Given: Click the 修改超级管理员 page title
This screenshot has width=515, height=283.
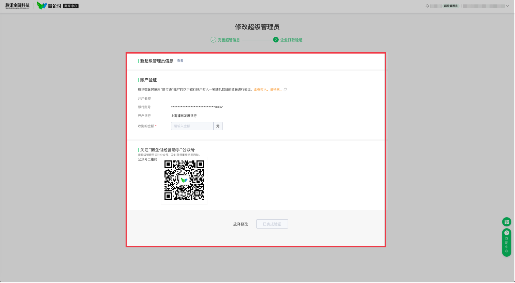Looking at the screenshot, I should point(257,27).
